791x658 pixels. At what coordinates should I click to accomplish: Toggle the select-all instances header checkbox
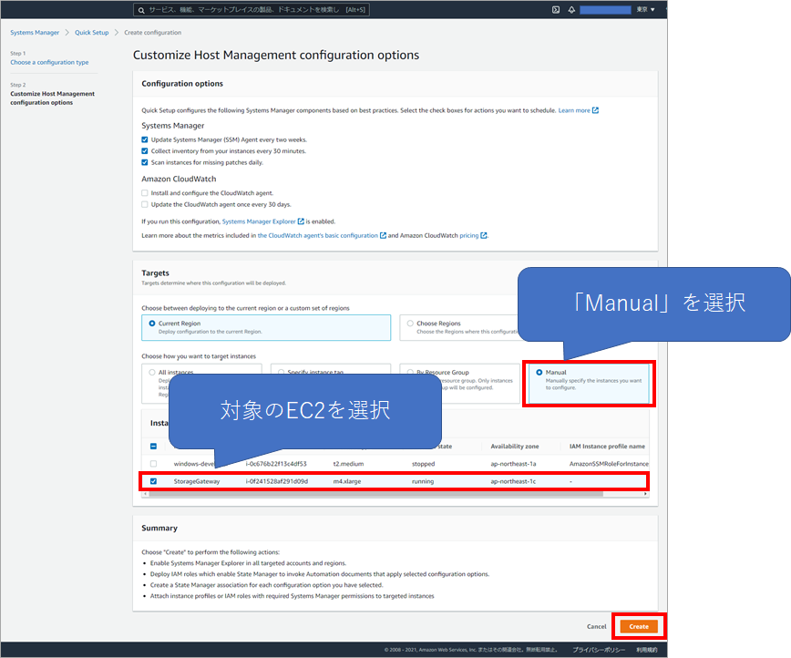click(x=153, y=446)
